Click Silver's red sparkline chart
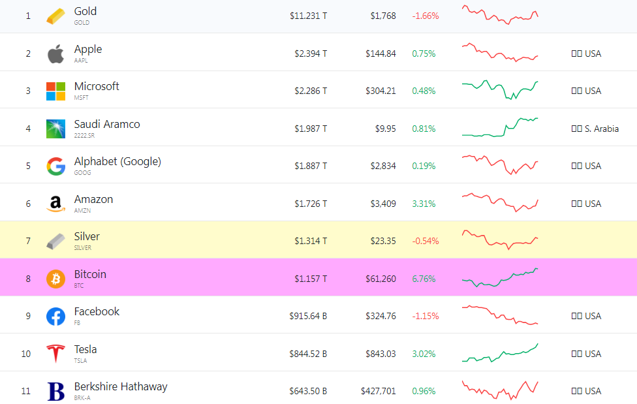 500,240
